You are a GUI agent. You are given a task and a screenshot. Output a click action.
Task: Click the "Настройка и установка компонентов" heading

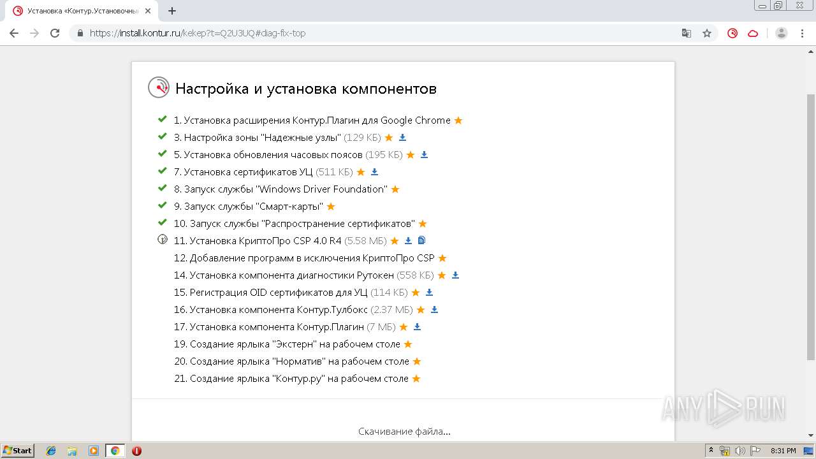pos(306,89)
